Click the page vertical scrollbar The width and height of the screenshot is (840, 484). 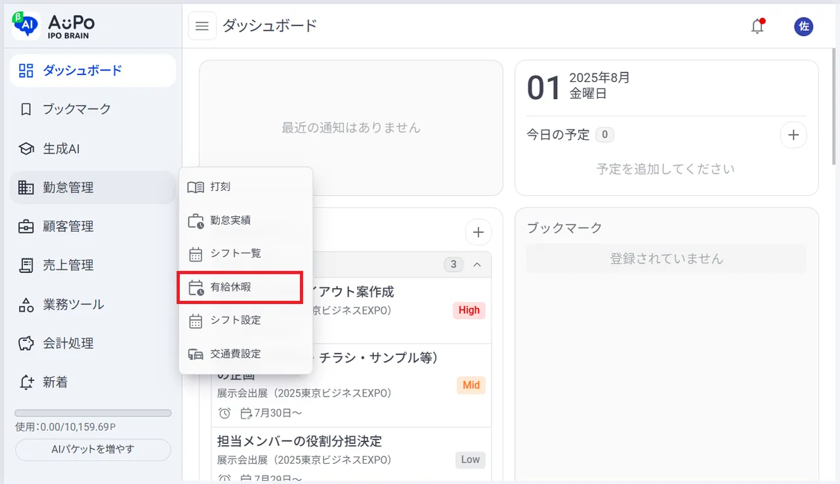click(x=835, y=105)
